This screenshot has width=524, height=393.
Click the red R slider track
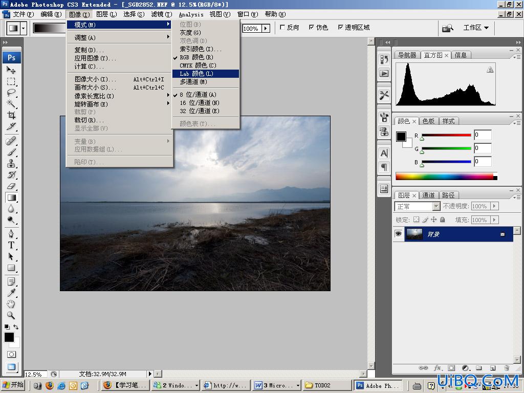[x=446, y=135]
